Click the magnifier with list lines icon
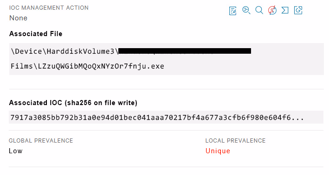 246,10
